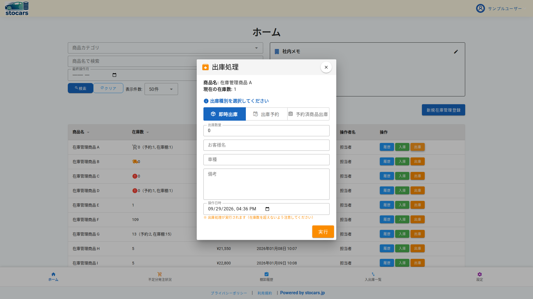The width and height of the screenshot is (533, 299).
Task: Focus the お客様名 input field
Action: coord(266,145)
